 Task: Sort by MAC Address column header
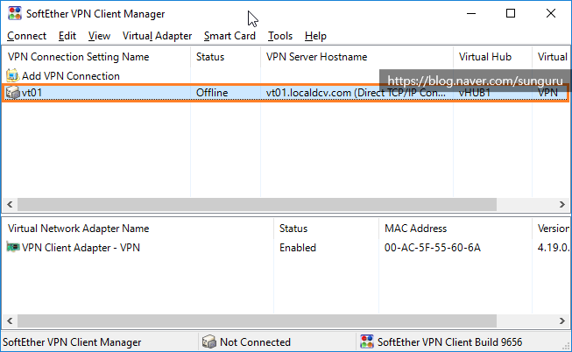pos(455,229)
